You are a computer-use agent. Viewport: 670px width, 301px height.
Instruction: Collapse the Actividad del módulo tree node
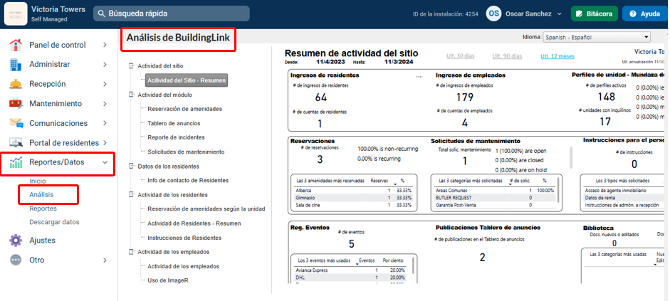click(131, 95)
